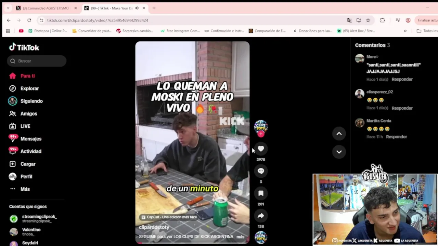Share the video with arrow icon
Viewport: 438px width, 246px height.
pos(261,216)
